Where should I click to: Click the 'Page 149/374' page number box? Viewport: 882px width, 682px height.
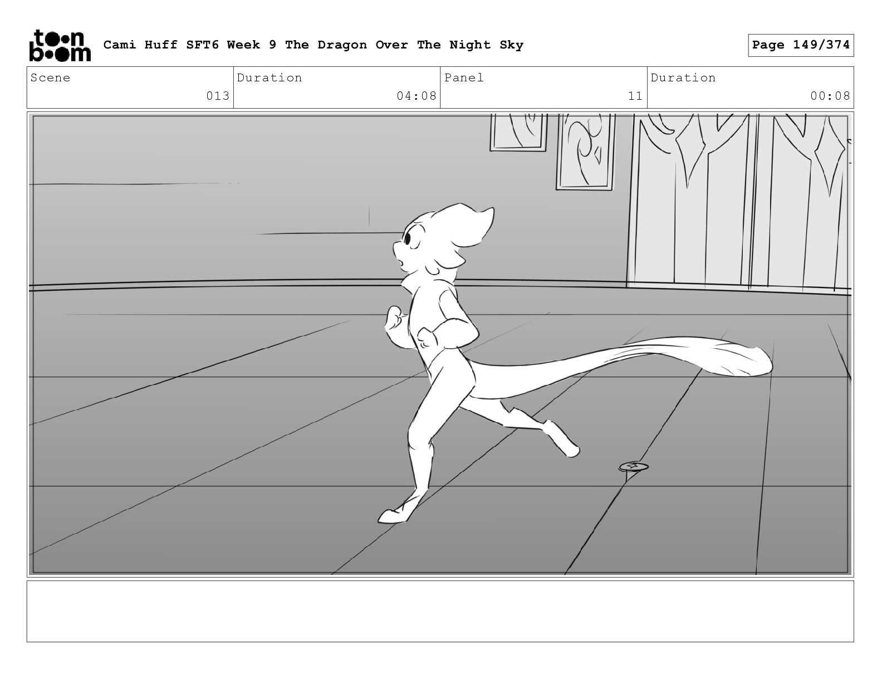801,45
